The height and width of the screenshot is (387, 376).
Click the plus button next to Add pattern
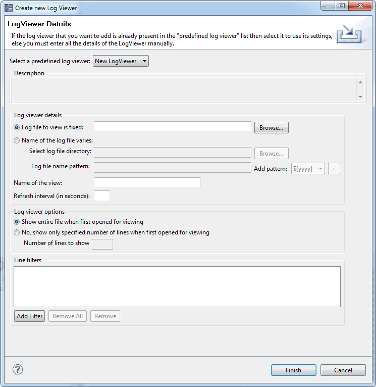tap(334, 169)
